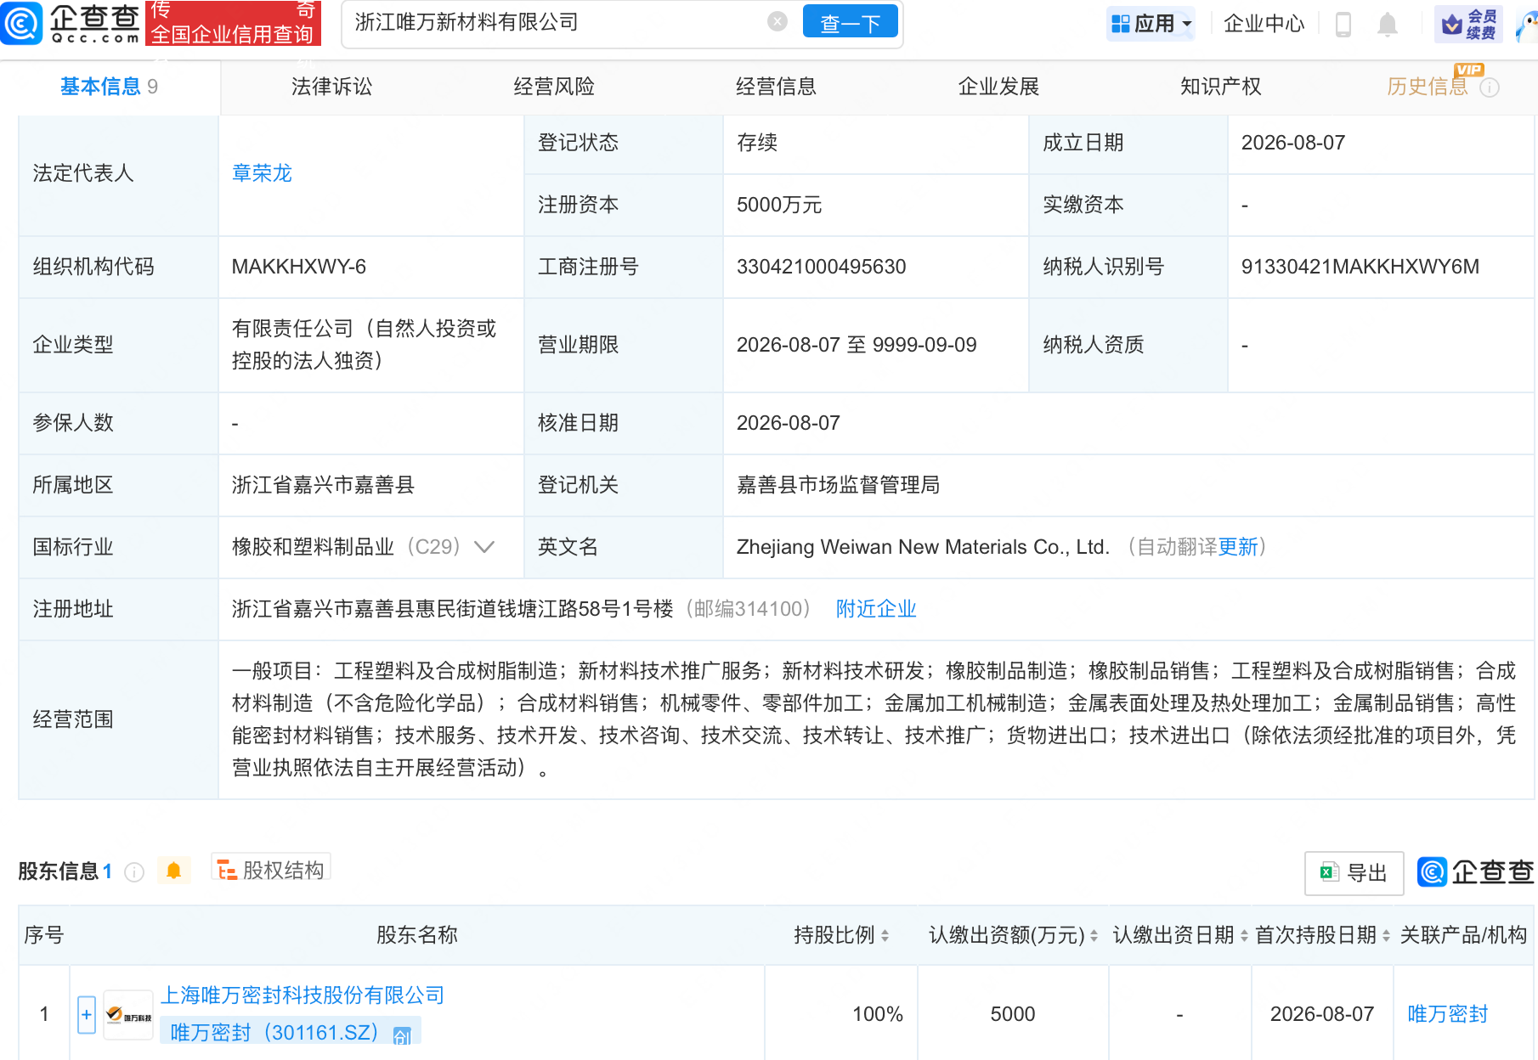Open legal representative 章荣龙 profile

pyautogui.click(x=262, y=173)
